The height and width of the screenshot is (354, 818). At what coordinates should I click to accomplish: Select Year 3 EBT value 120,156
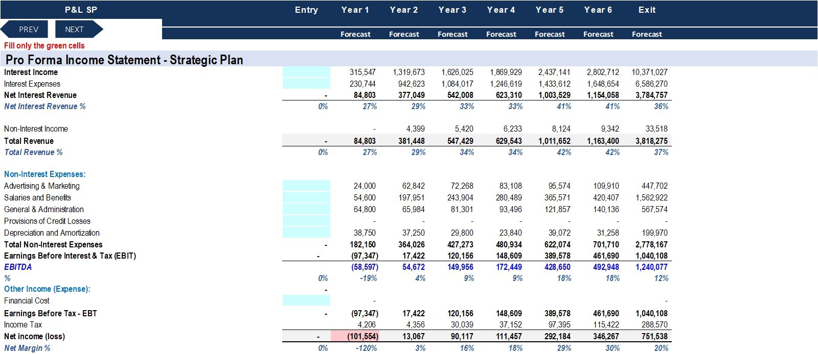pyautogui.click(x=460, y=313)
